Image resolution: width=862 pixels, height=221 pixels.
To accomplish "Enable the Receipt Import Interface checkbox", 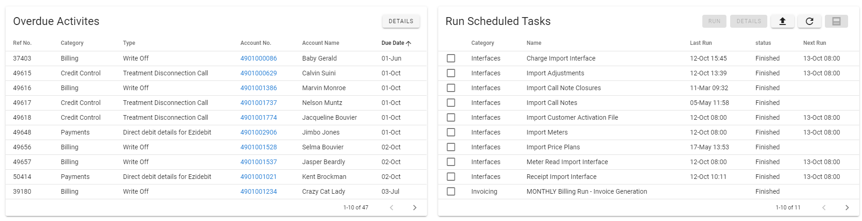I will coord(451,177).
